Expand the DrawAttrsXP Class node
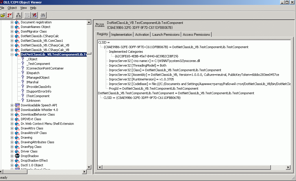Viewport: 296px width, 181px height. click(12, 133)
